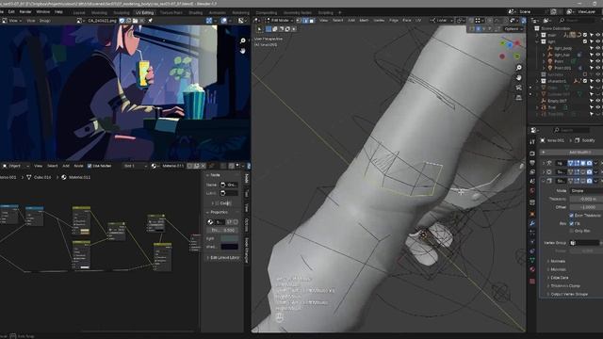The image size is (603, 339).
Task: Hide light_body in the outliner via eye icon
Action: pyautogui.click(x=598, y=48)
